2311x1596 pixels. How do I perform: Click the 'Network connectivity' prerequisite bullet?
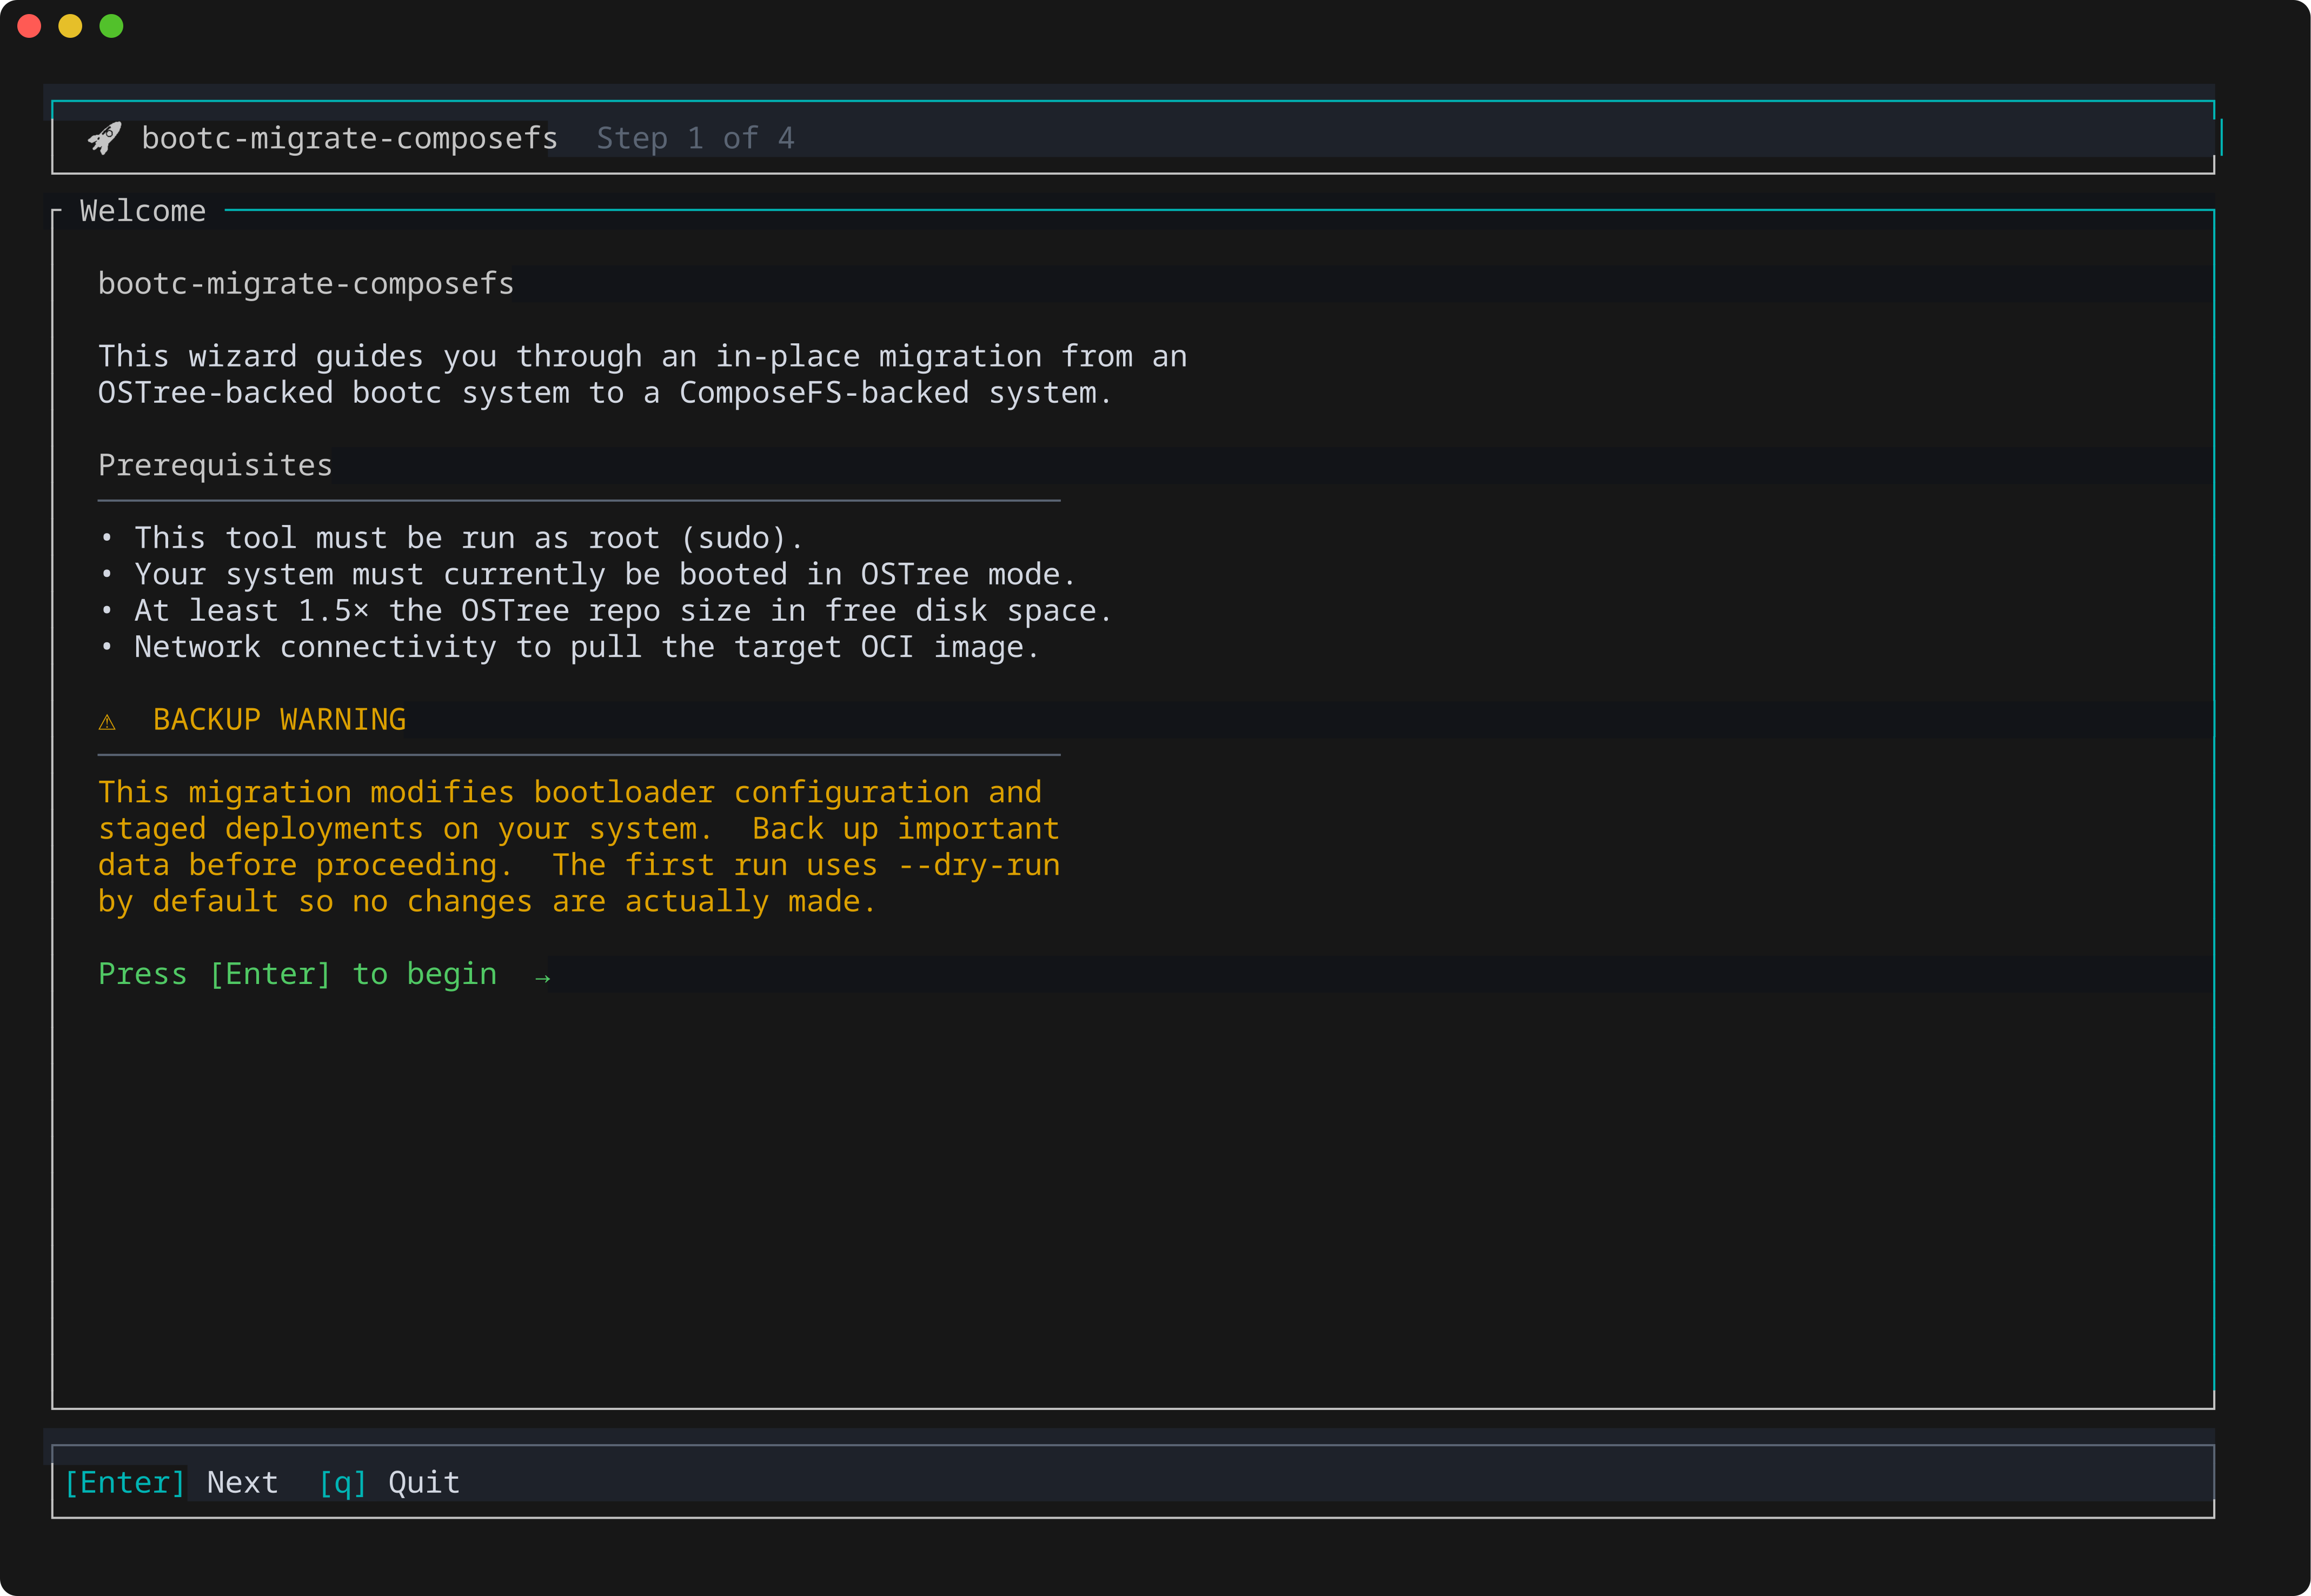tap(569, 647)
